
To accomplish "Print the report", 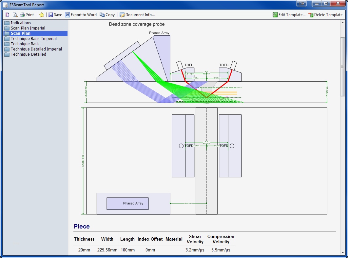I will [x=27, y=15].
